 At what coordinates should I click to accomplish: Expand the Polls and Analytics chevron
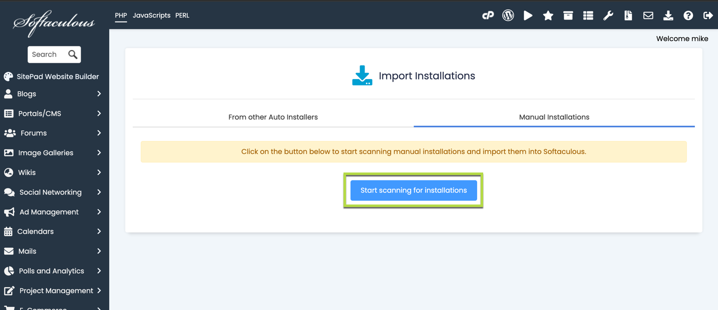click(x=99, y=271)
